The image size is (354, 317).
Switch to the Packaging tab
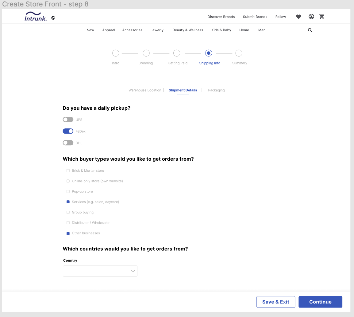coord(216,90)
